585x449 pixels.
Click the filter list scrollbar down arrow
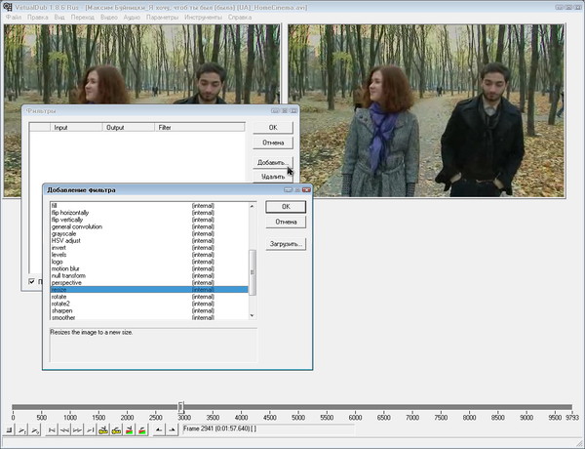coord(253,315)
